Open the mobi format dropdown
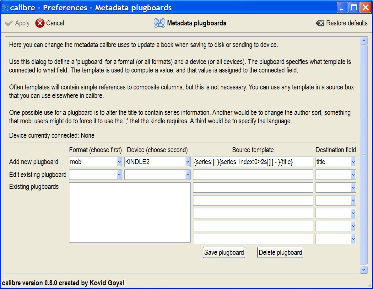Screen dimensions: 373x289 [x=119, y=162]
